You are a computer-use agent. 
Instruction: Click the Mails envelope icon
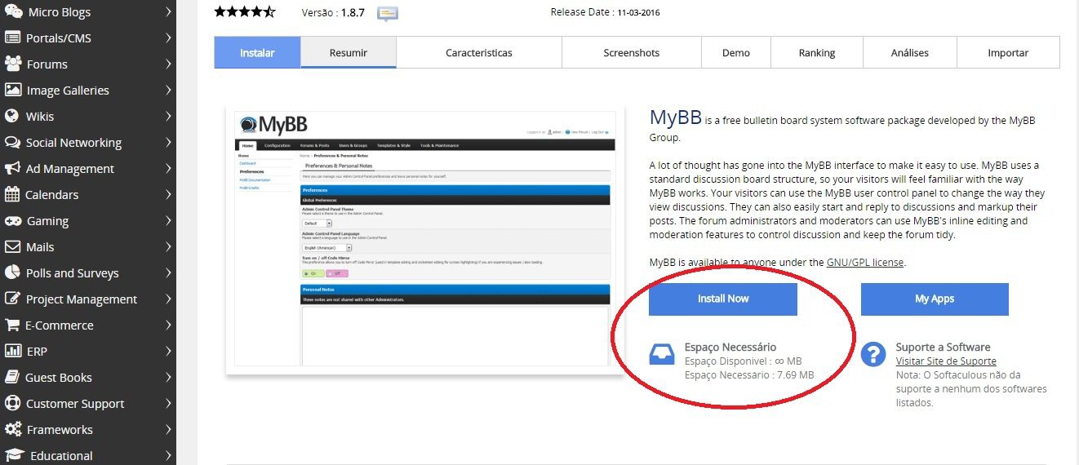(12, 246)
